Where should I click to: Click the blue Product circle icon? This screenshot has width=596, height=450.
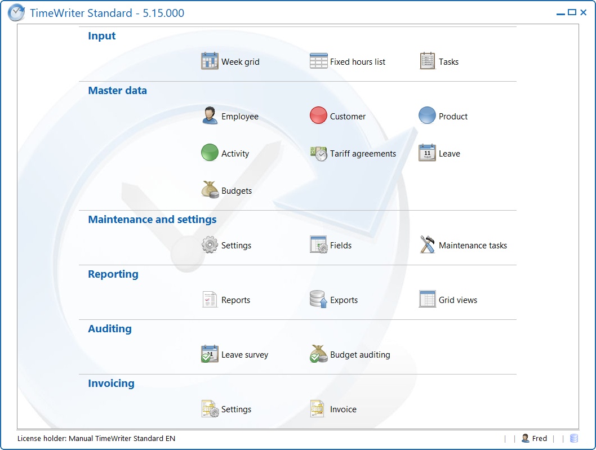point(427,115)
